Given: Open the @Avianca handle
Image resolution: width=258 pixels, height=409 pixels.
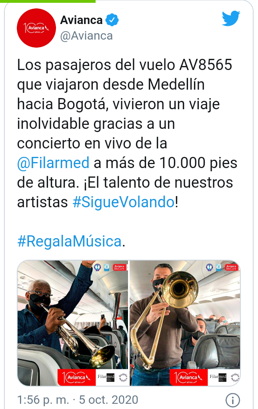Looking at the screenshot, I should (x=86, y=36).
